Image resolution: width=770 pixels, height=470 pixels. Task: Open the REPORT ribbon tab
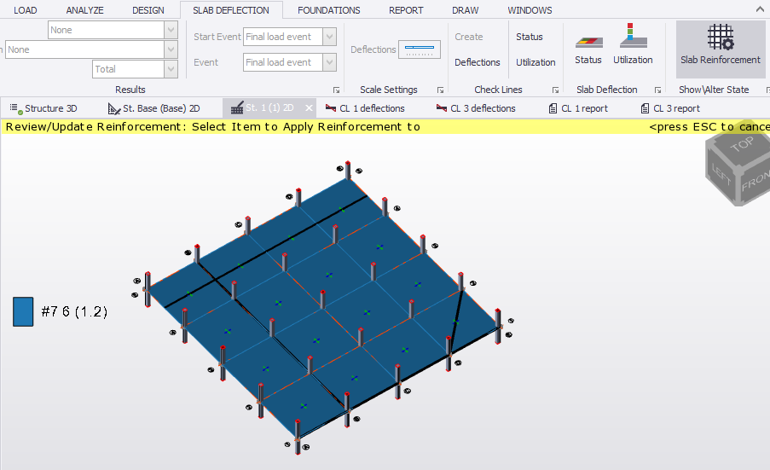coord(406,10)
